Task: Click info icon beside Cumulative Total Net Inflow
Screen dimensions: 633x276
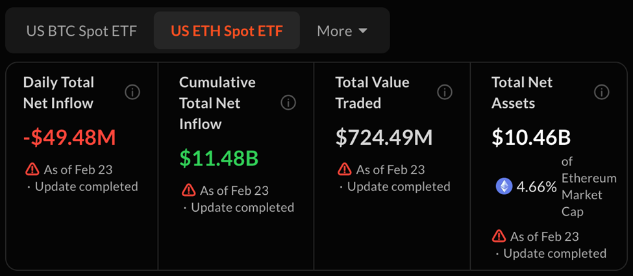Action: [288, 103]
